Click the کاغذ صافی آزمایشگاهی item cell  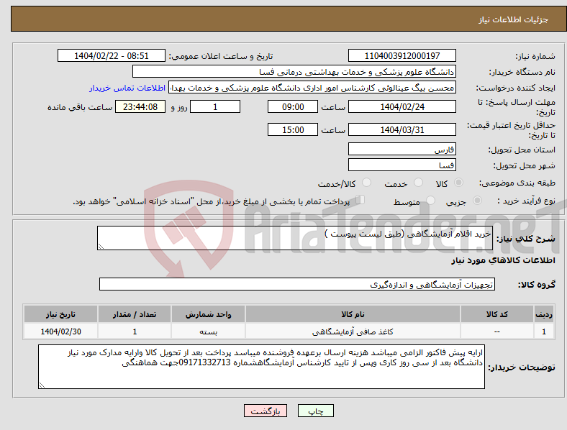click(353, 331)
